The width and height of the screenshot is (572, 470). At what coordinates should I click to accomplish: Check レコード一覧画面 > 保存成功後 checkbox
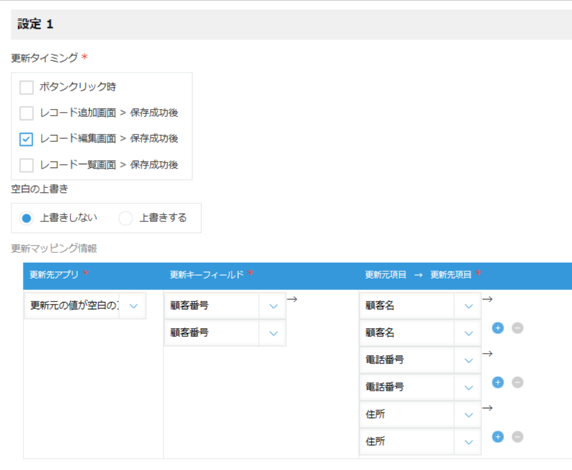click(x=26, y=165)
